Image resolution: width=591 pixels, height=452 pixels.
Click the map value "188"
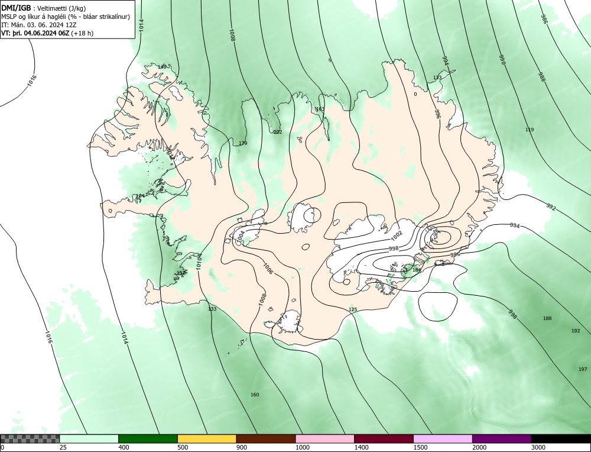tap(547, 318)
